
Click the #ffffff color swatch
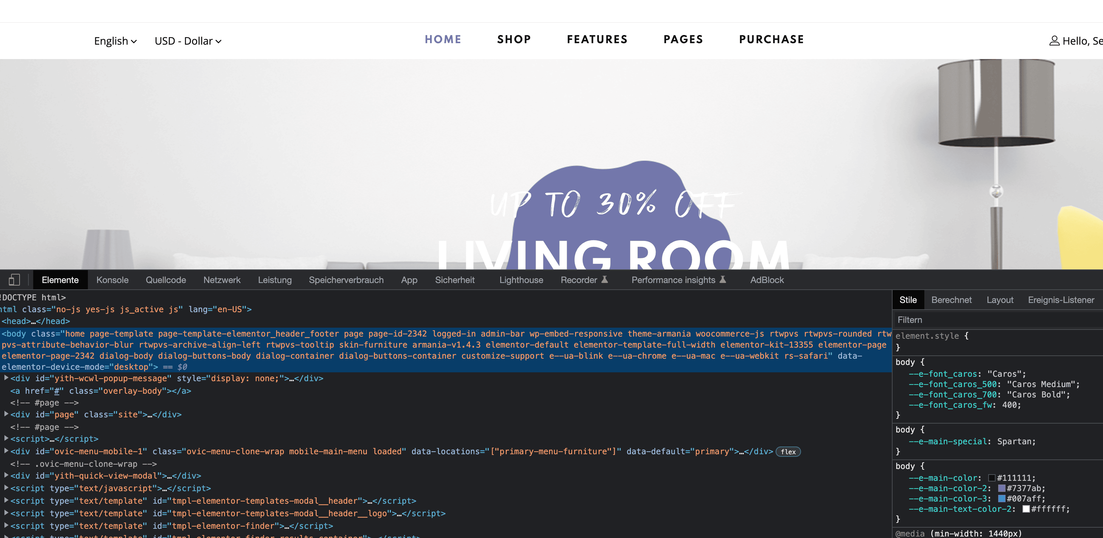1026,508
